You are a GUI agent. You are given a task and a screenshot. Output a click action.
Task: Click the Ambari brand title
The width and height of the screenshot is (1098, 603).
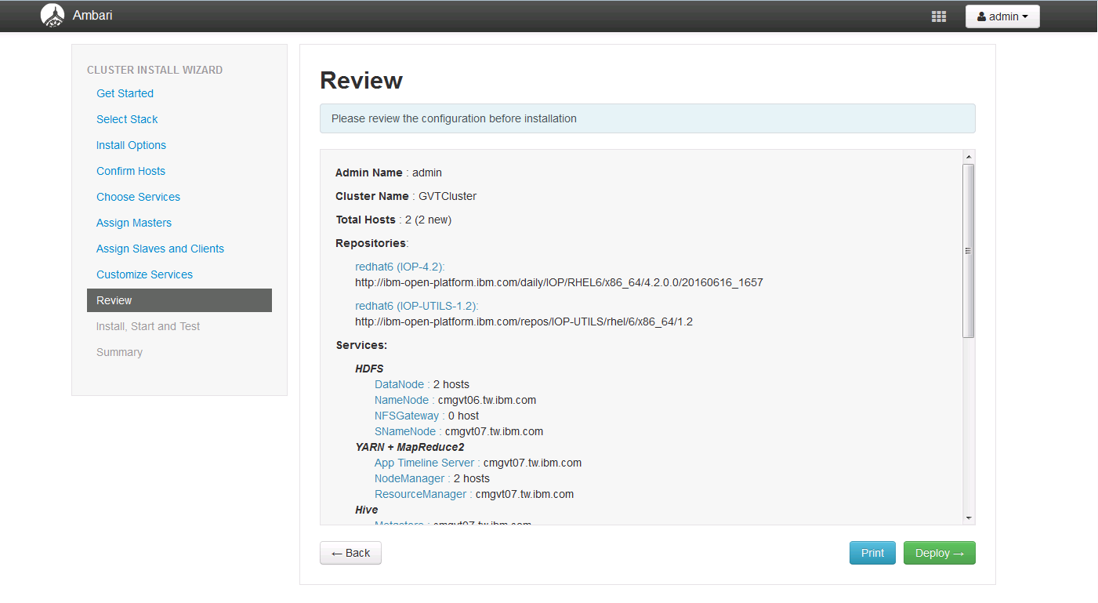[x=92, y=15]
